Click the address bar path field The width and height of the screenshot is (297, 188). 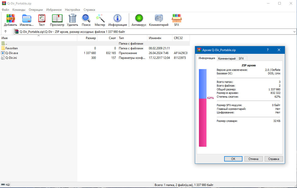155,32
